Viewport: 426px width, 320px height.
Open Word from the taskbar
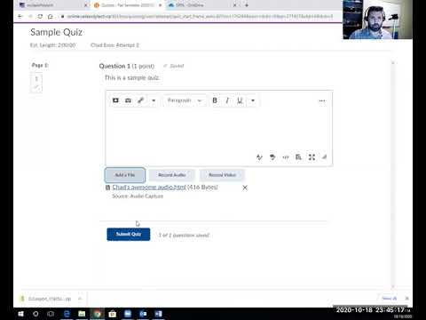click(158, 314)
